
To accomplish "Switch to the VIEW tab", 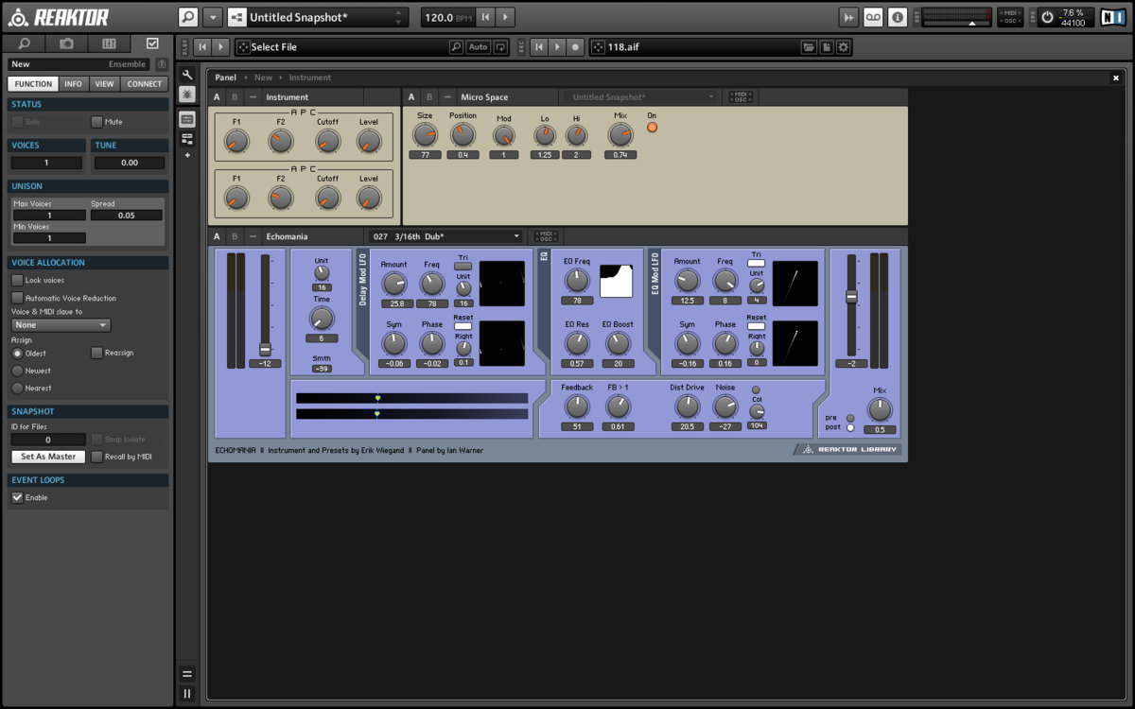I will (104, 84).
